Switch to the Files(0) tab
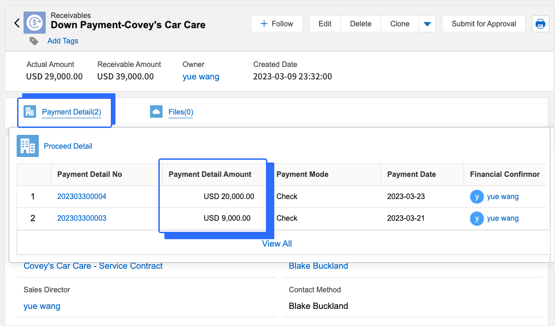Image resolution: width=555 pixels, height=326 pixels. tap(181, 112)
